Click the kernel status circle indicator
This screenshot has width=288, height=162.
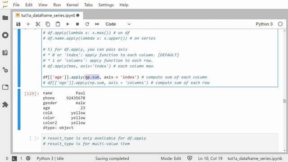280,24
